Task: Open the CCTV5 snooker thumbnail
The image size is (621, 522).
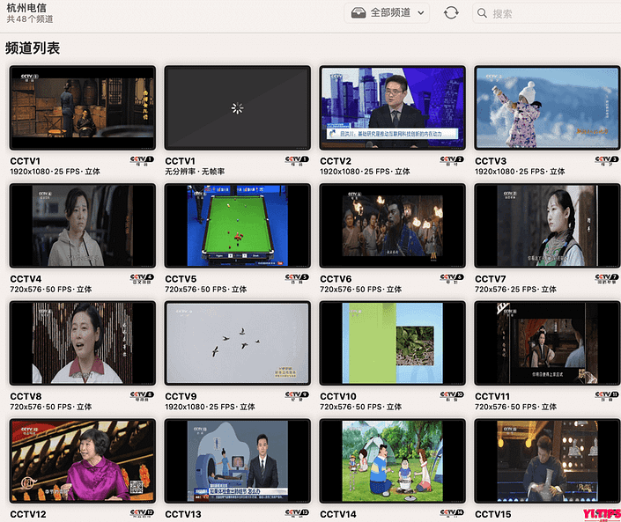Action: pos(238,225)
